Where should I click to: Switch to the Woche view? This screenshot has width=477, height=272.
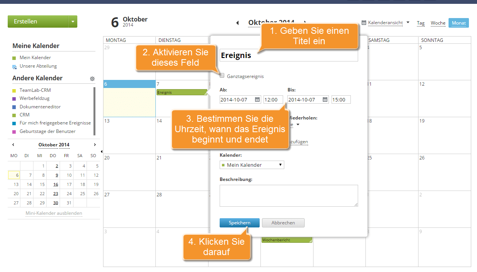point(438,23)
